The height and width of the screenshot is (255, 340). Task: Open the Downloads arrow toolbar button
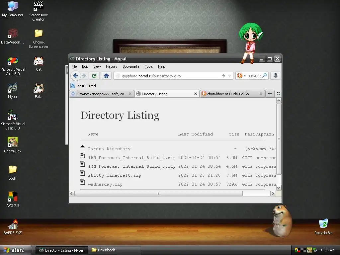tap(276, 76)
